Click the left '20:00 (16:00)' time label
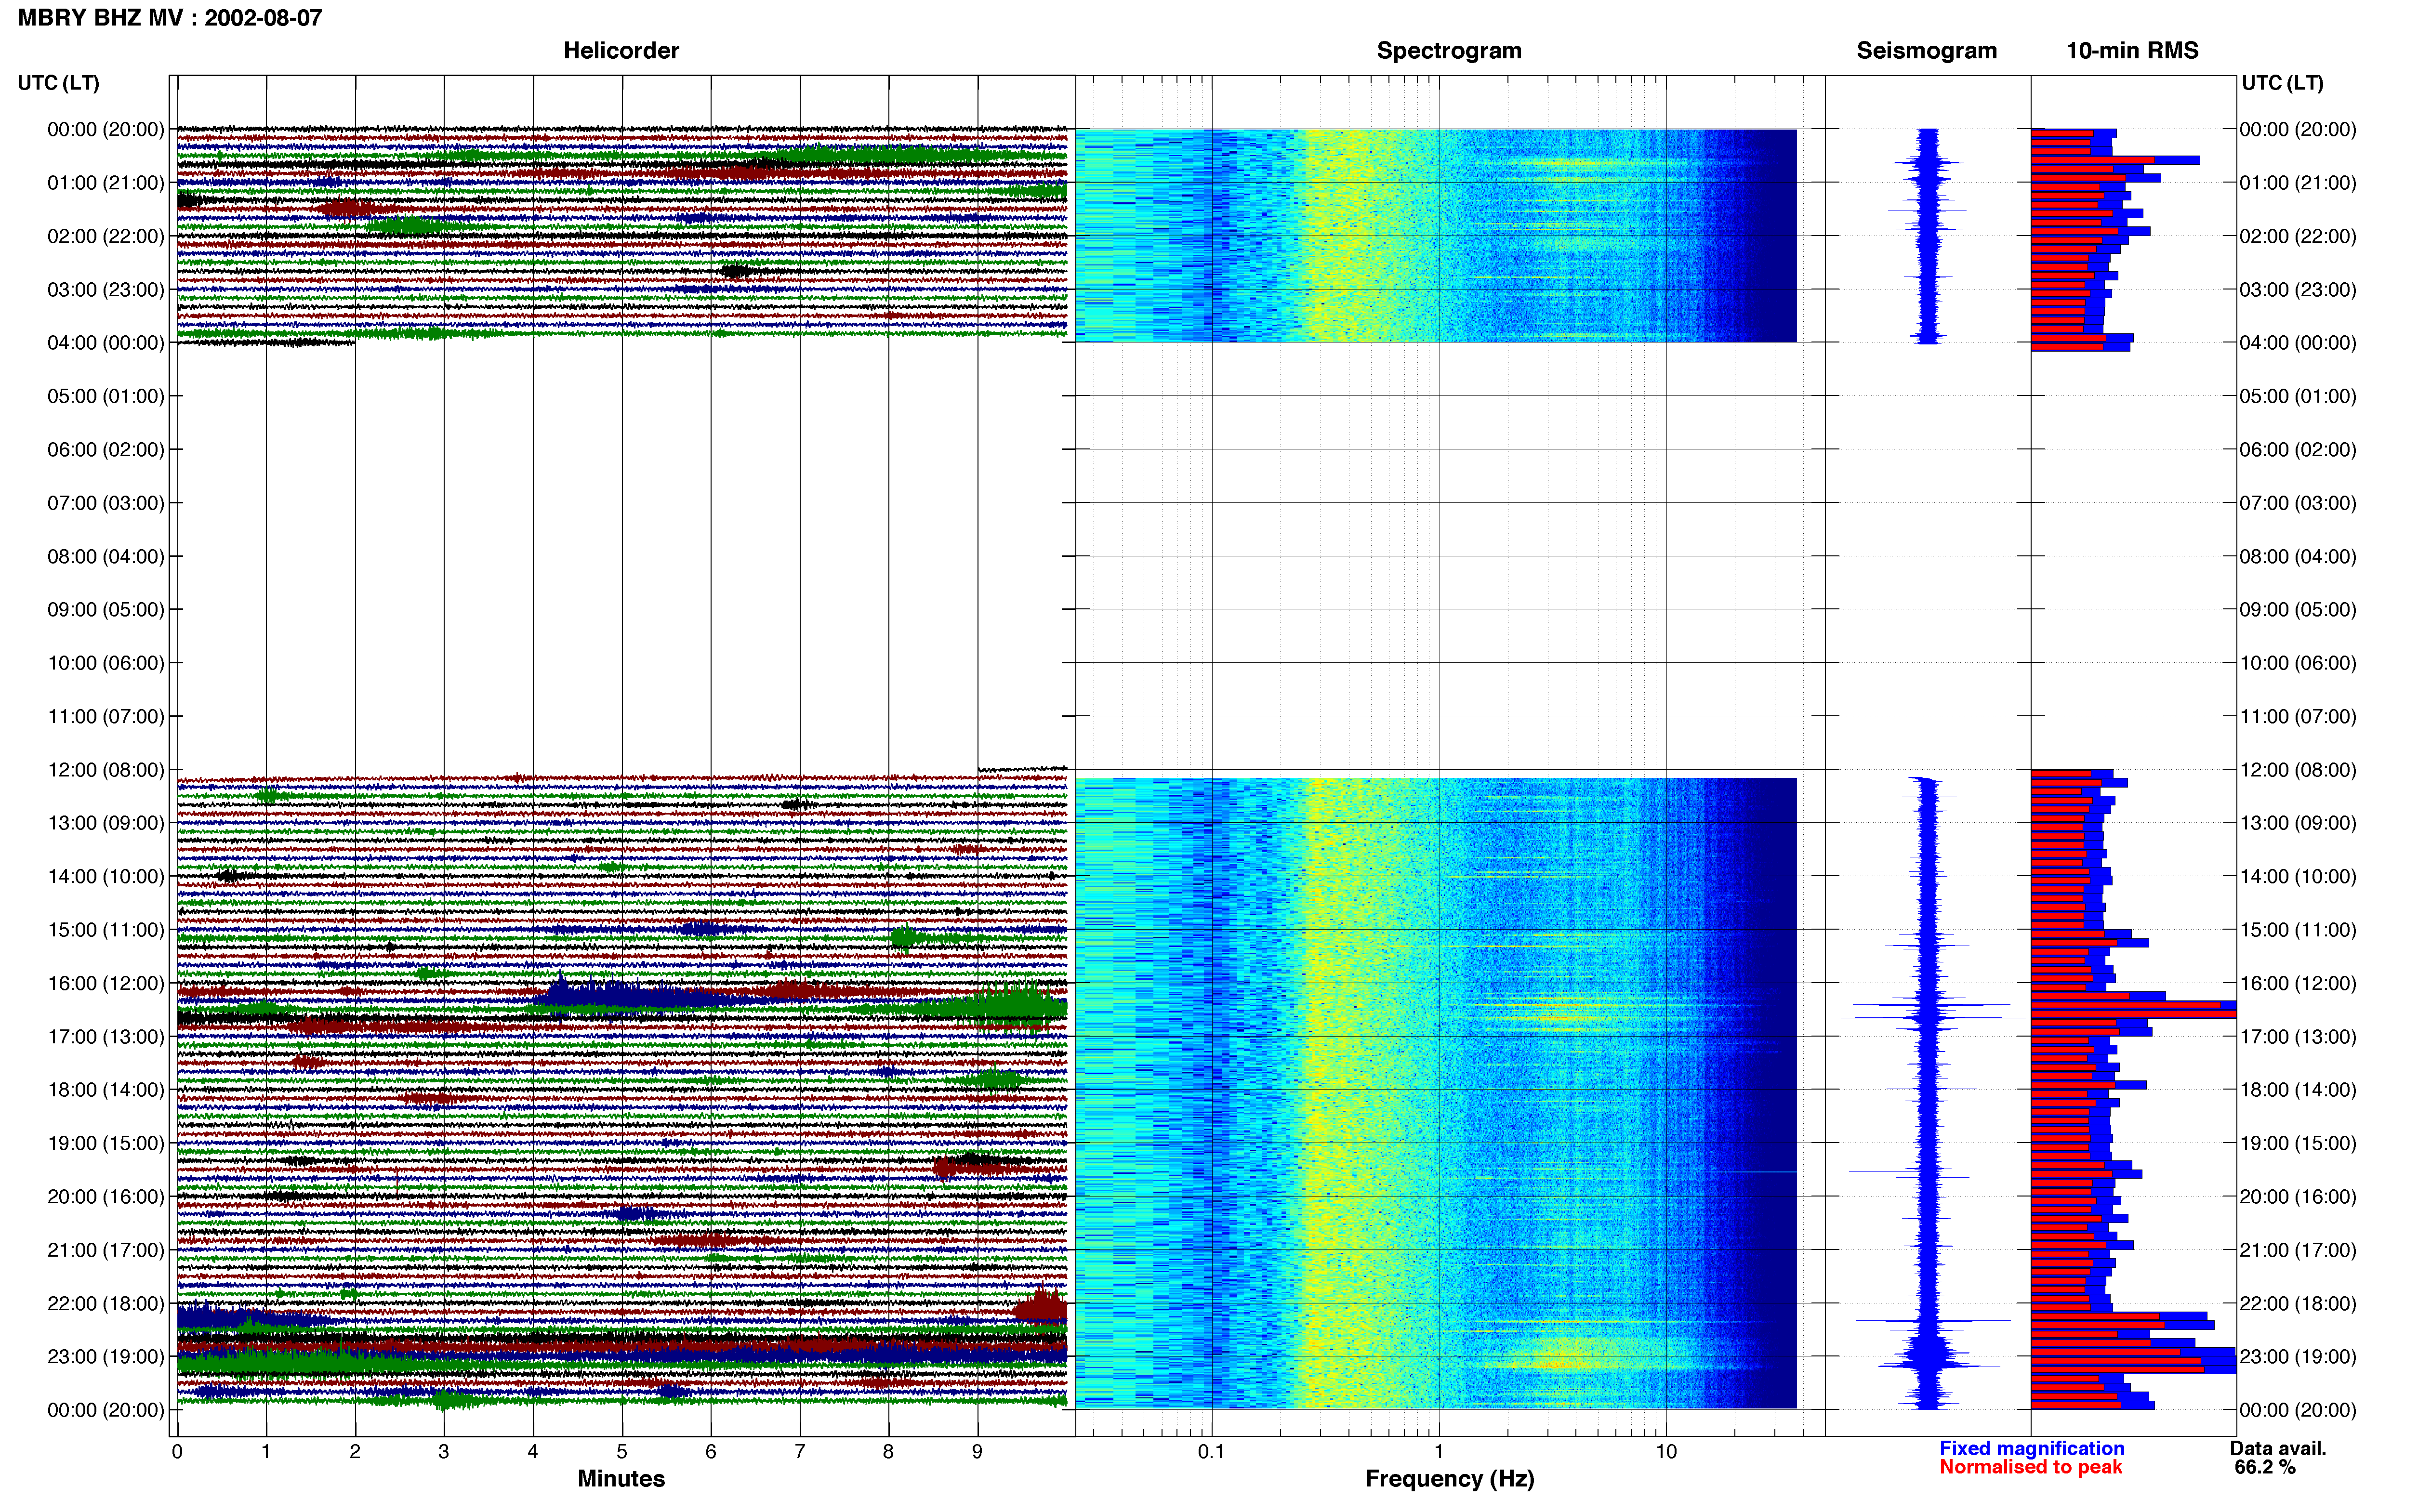This screenshot has height=1512, width=2418. [x=106, y=1196]
